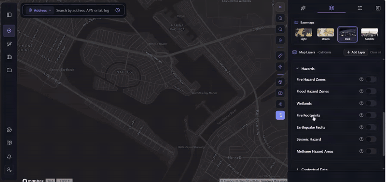Select the Satellite basemap
The image size is (386, 182).
(370, 34)
